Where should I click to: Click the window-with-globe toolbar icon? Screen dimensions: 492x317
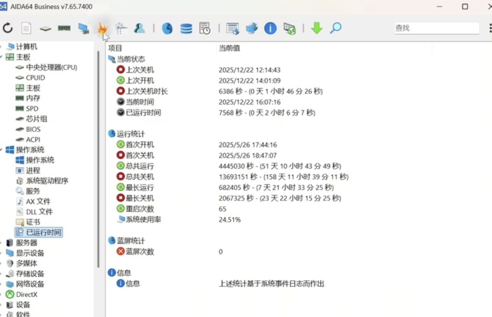pyautogui.click(x=233, y=28)
